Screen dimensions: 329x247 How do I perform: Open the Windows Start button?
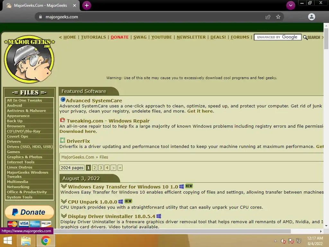[x=8, y=241]
